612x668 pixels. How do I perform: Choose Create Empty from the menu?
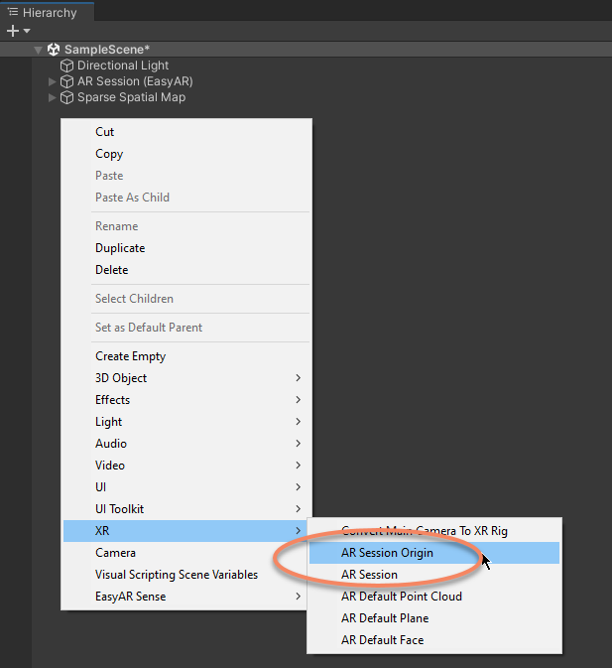click(186, 356)
